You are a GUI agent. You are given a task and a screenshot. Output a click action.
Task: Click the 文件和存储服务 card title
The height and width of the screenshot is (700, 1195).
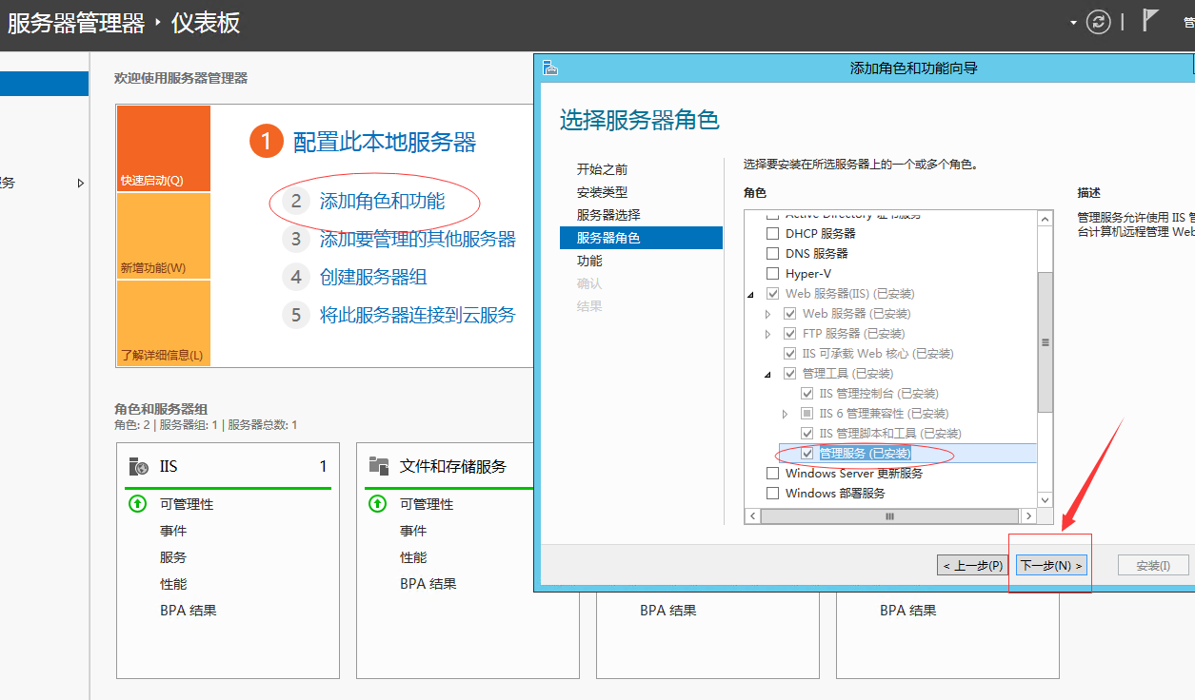click(453, 466)
